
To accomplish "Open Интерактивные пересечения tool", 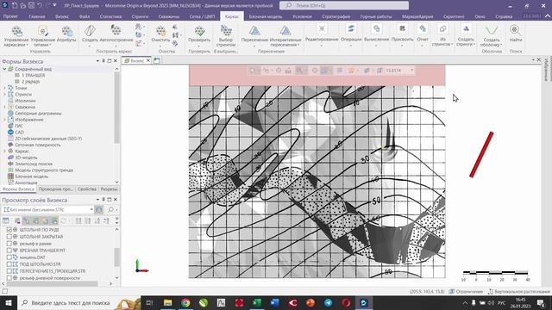I will click(x=285, y=36).
